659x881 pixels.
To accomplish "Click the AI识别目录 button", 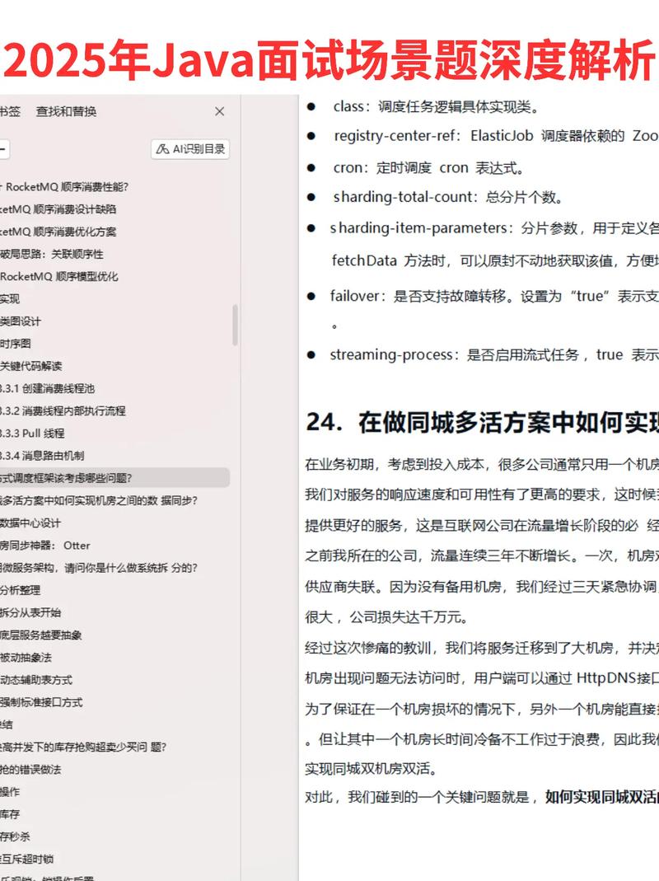I will pyautogui.click(x=190, y=149).
